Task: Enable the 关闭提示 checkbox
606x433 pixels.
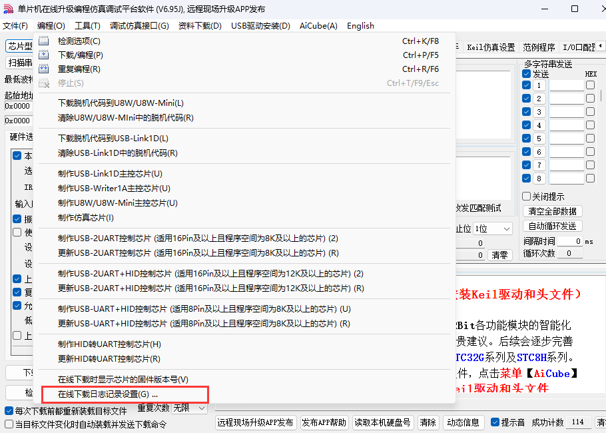Action: coord(526,197)
